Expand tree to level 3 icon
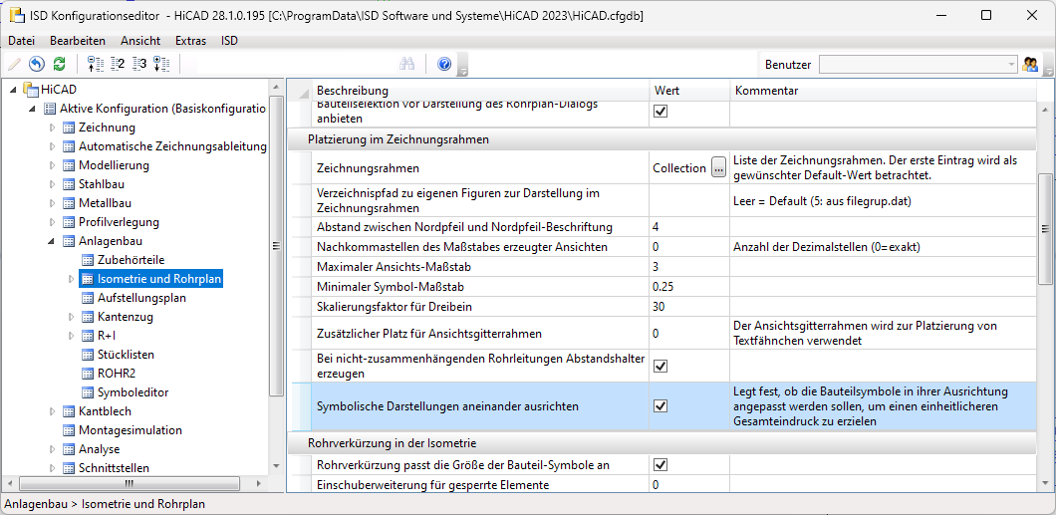 pyautogui.click(x=139, y=65)
